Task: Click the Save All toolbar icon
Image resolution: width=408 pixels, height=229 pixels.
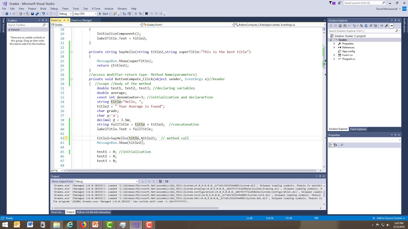Action: 37,14
